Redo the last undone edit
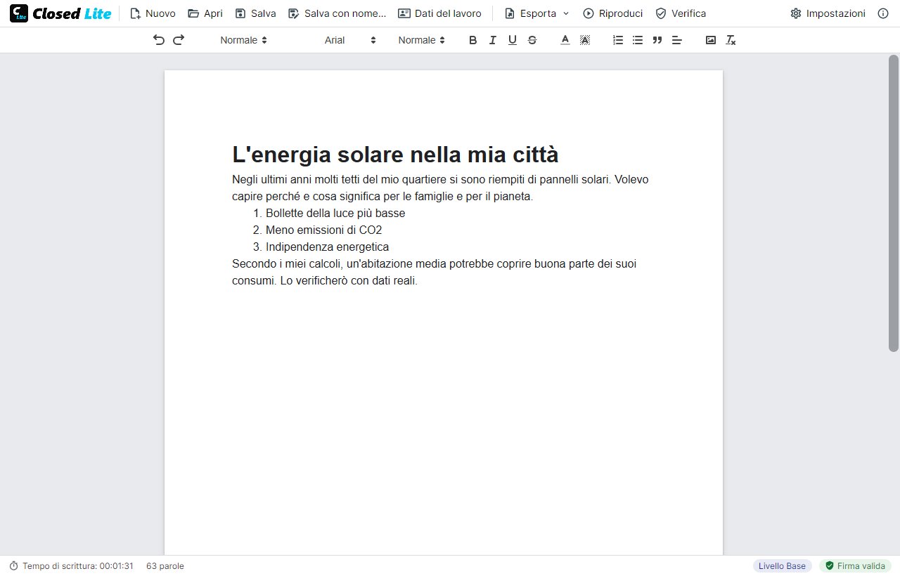Screen dimensions: 900x576 [179, 40]
